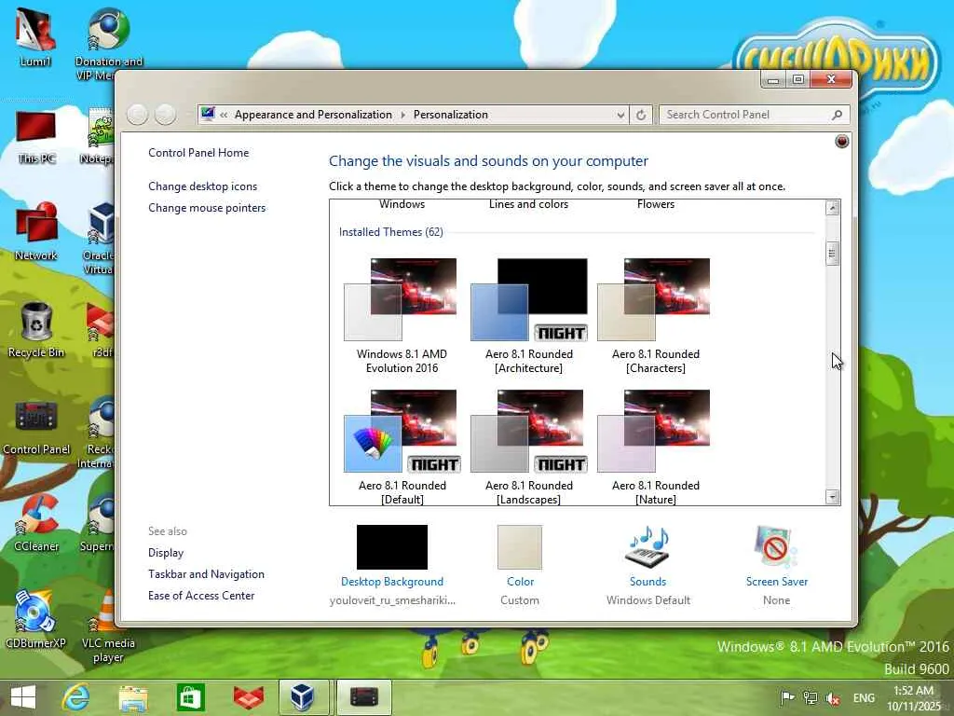The height and width of the screenshot is (716, 954).
Task: Click the ENG language indicator
Action: point(864,697)
